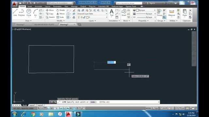Switch to the Annotate ribbon tab
The width and height of the screenshot is (209, 117).
tap(39, 6)
